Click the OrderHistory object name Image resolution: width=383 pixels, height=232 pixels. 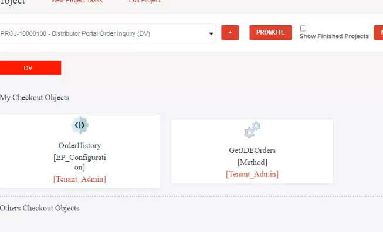(x=80, y=146)
